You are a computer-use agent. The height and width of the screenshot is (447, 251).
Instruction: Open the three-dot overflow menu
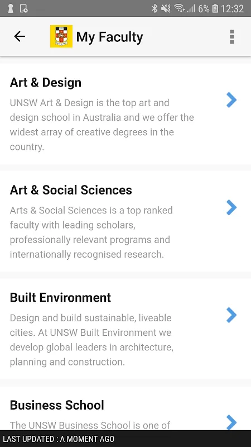coord(232,36)
